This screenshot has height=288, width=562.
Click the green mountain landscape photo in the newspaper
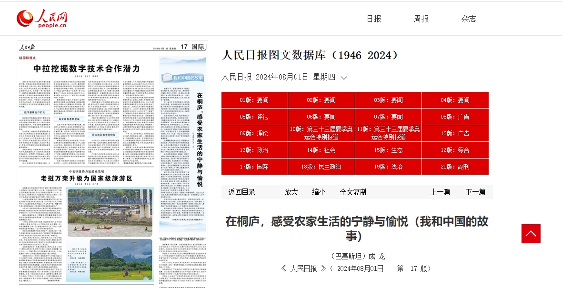click(121, 260)
